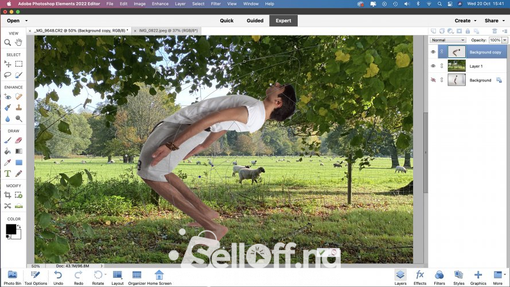This screenshot has height=287, width=510.
Task: Select the Straighten tool
Action: point(19,206)
